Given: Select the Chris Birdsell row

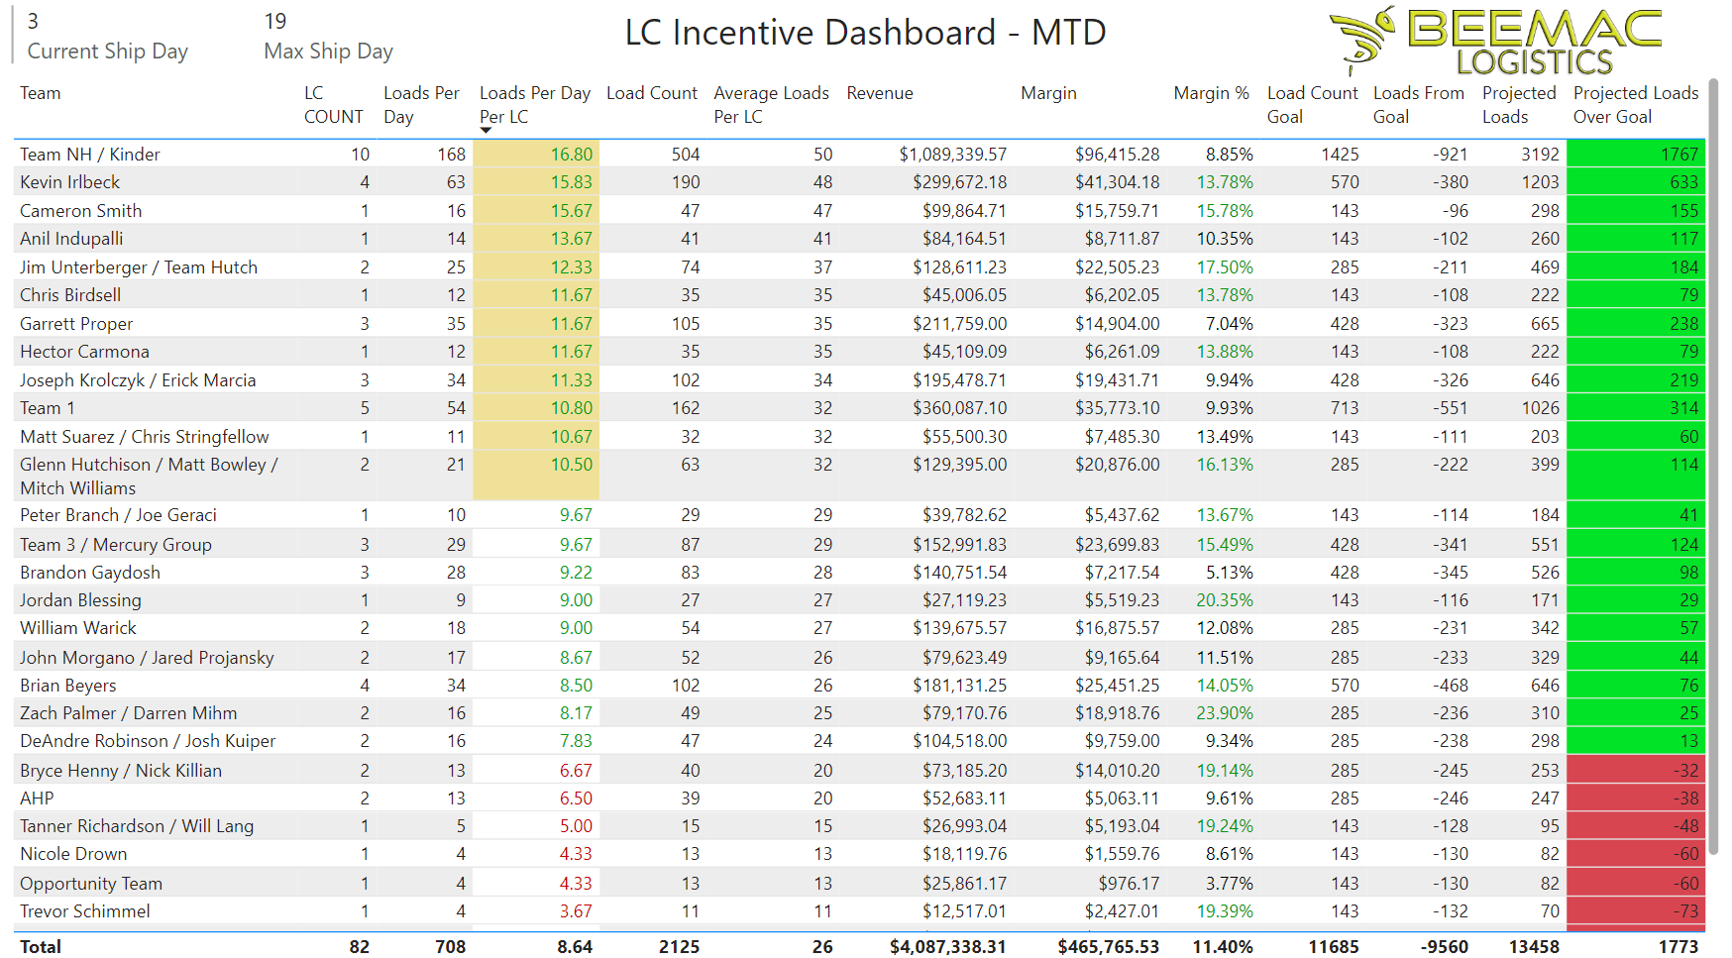Looking at the screenshot, I should 859,295.
